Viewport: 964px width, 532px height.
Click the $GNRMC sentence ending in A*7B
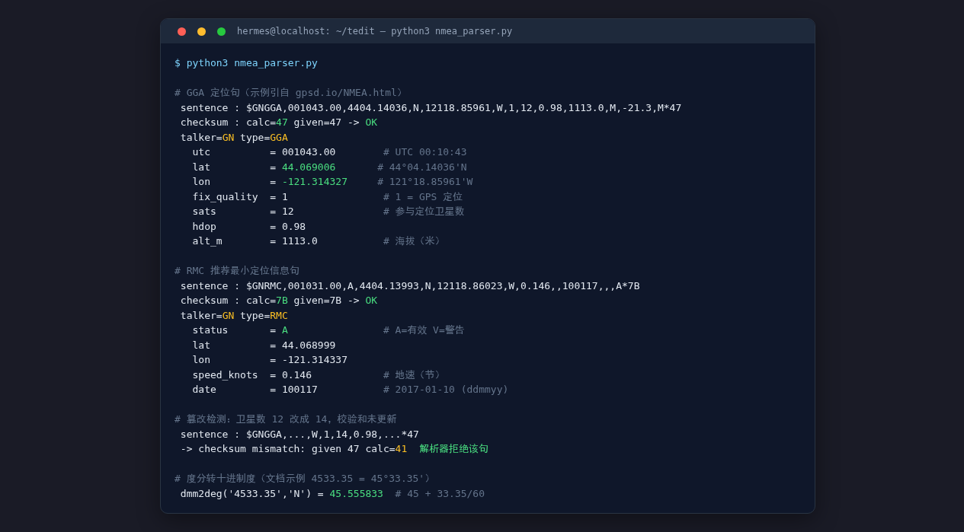(443, 286)
